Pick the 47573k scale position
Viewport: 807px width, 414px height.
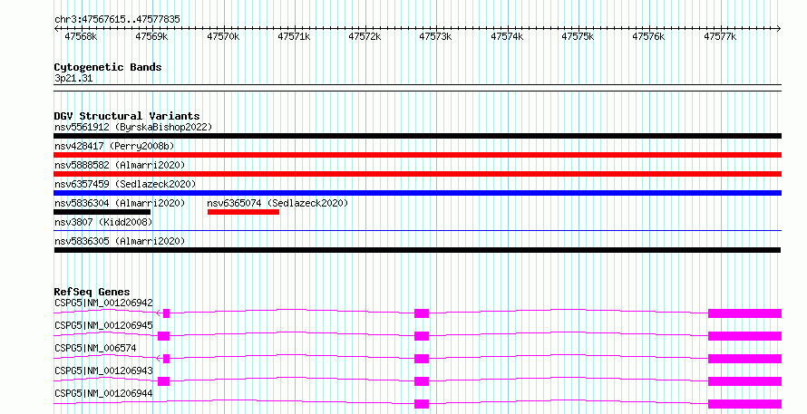tap(435, 36)
